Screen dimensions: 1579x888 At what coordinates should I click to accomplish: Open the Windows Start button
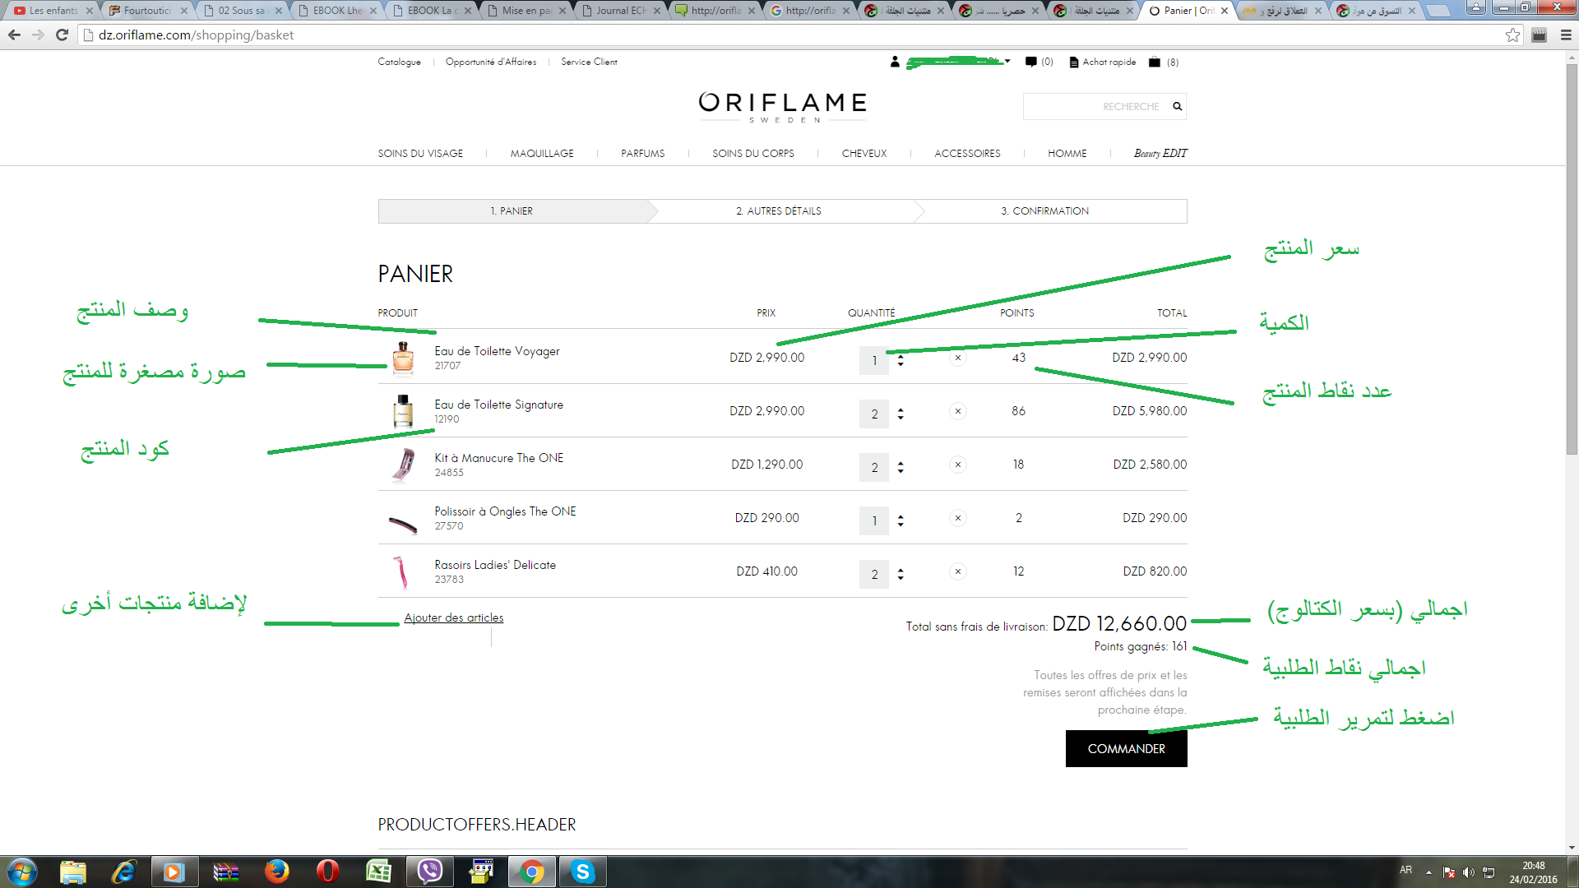click(x=22, y=872)
